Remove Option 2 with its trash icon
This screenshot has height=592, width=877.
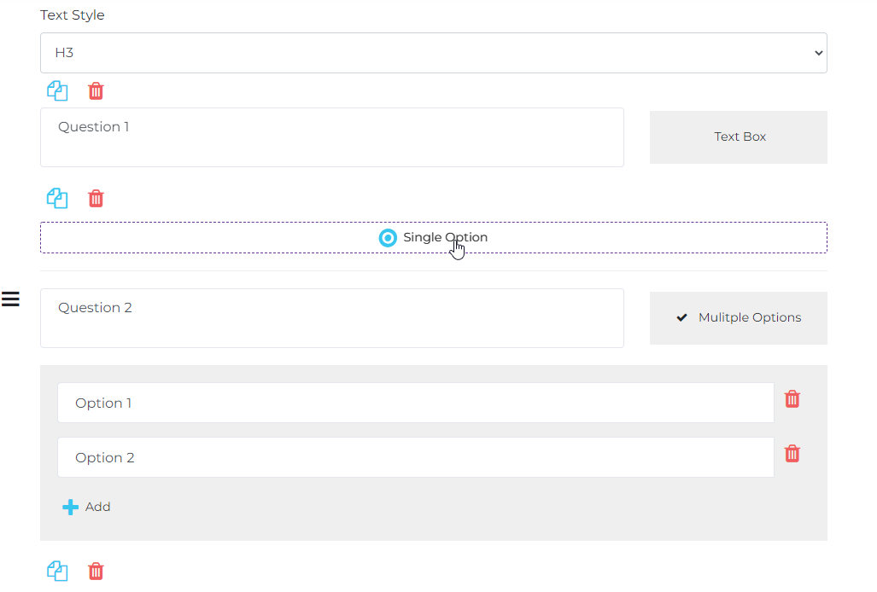(x=792, y=453)
